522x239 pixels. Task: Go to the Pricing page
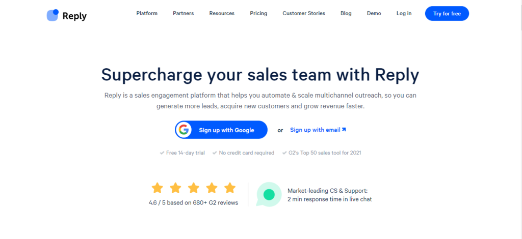click(x=258, y=13)
